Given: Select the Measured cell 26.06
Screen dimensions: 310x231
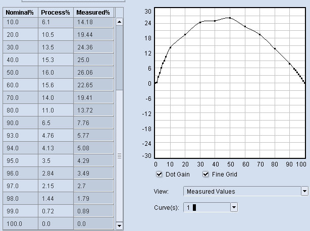Looking at the screenshot, I should (x=94, y=73).
